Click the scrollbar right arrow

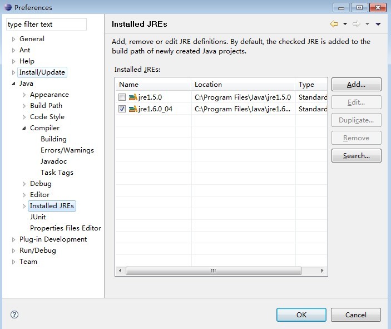(x=322, y=271)
